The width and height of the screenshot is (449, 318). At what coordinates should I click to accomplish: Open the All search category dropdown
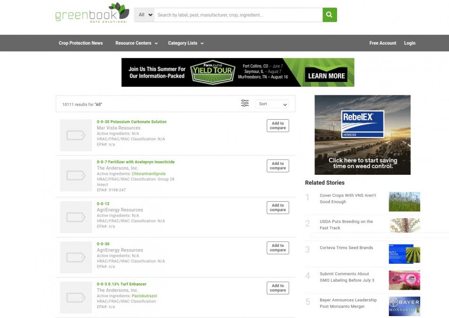click(x=144, y=15)
